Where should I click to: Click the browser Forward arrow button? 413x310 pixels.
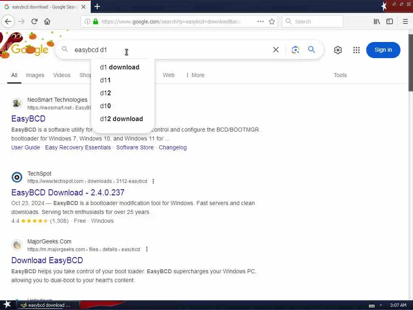tap(21, 21)
